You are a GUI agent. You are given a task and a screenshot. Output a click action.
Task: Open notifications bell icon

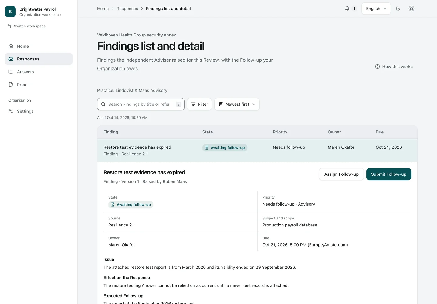click(x=347, y=9)
